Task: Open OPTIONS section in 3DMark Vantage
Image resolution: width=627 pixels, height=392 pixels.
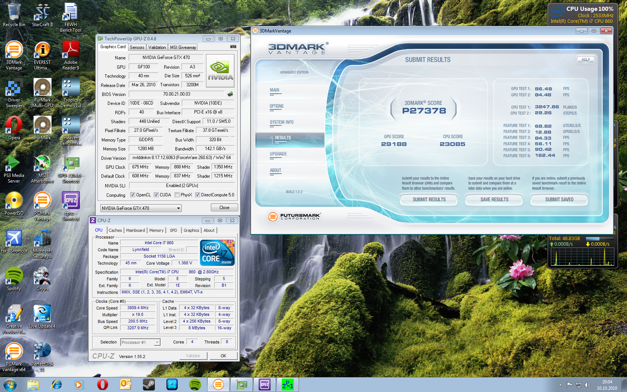Action: click(x=290, y=108)
